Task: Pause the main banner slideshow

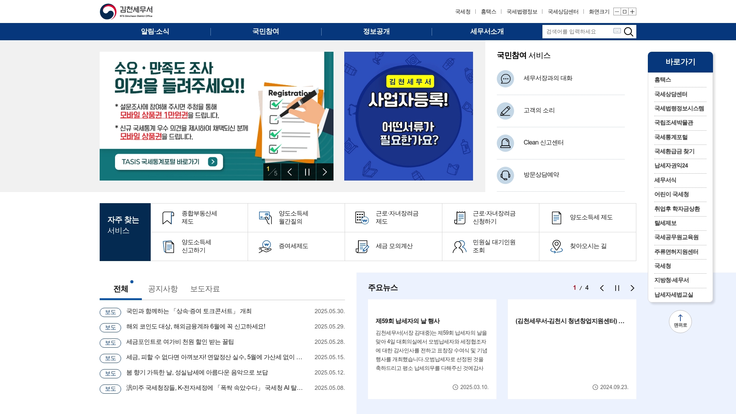Action: coord(307,172)
